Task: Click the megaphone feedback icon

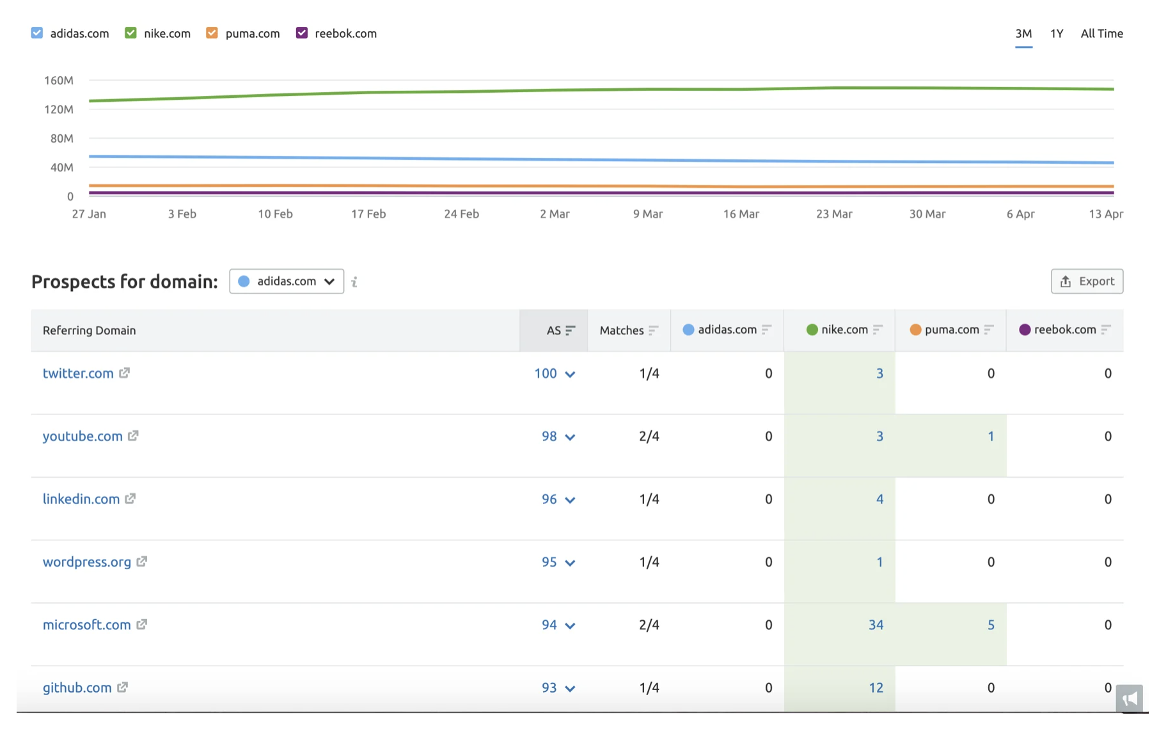Action: tap(1129, 698)
